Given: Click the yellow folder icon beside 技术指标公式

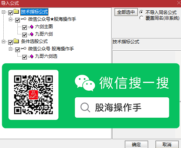Looking at the screenshot, I should (x=16, y=11).
